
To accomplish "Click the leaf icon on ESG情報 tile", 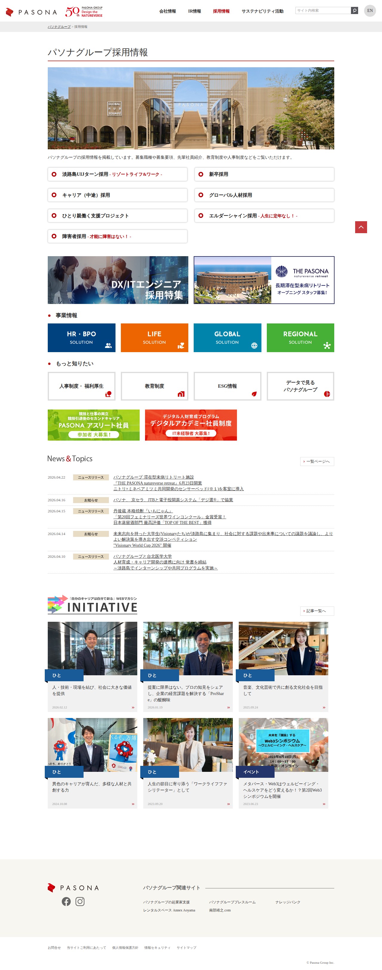I will point(254,394).
